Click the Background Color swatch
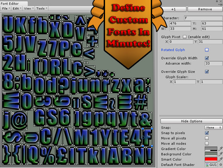This screenshot has height=168, width=223. [x=211, y=154]
